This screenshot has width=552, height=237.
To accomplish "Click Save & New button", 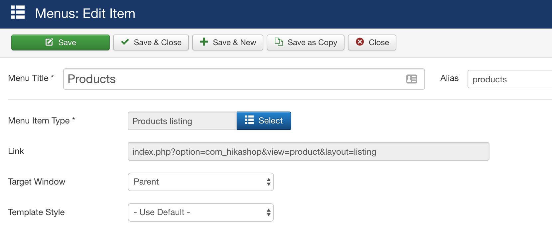I will coord(228,42).
